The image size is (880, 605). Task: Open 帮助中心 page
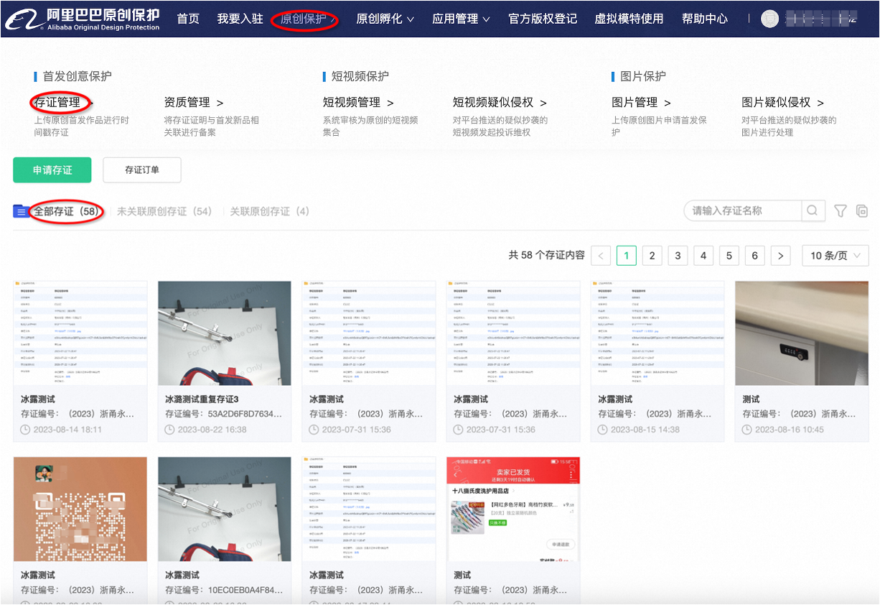pyautogui.click(x=705, y=19)
